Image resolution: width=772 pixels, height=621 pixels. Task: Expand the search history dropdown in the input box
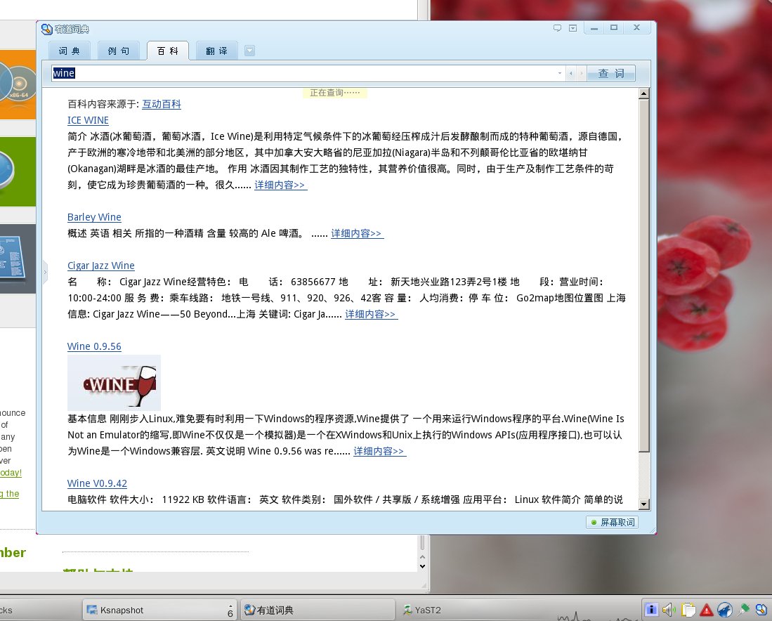click(x=560, y=73)
